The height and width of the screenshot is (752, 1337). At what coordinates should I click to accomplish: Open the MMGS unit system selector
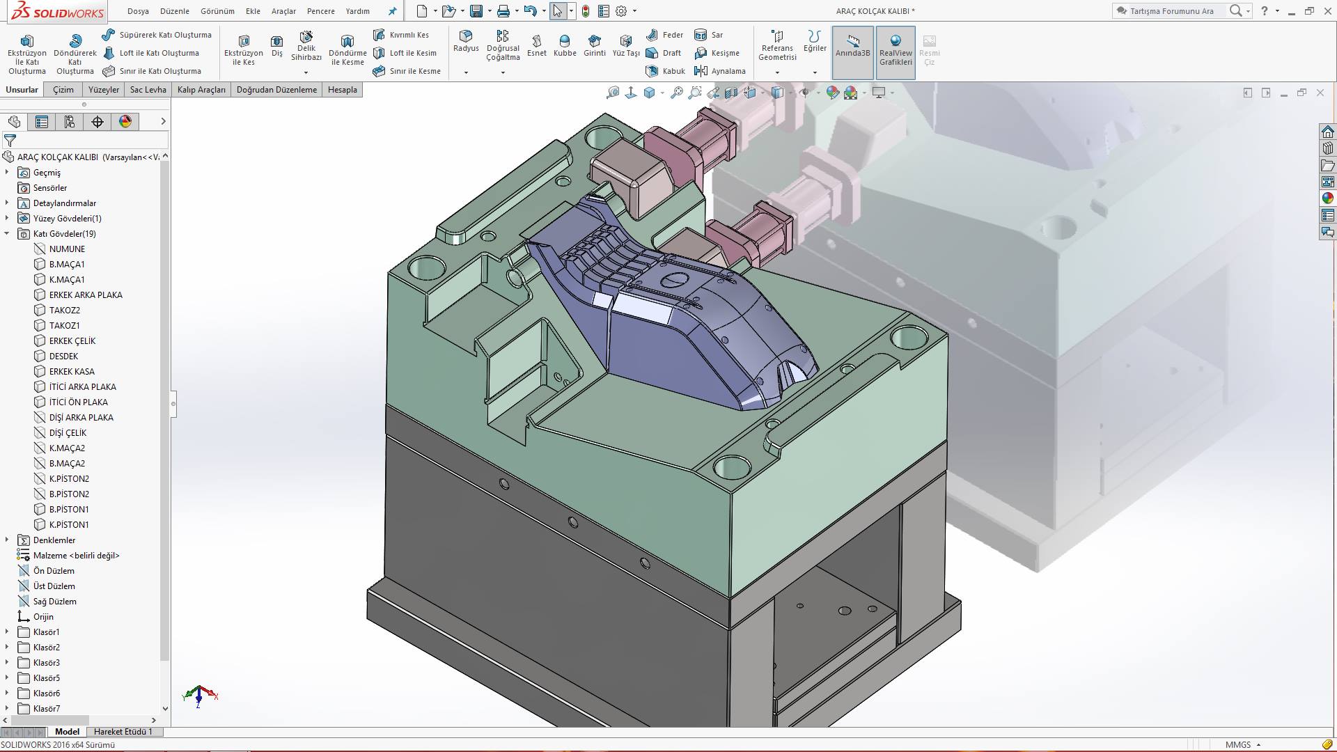pyautogui.click(x=1244, y=744)
